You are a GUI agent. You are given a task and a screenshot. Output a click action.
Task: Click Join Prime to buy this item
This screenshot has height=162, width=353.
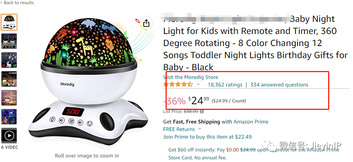207,137
